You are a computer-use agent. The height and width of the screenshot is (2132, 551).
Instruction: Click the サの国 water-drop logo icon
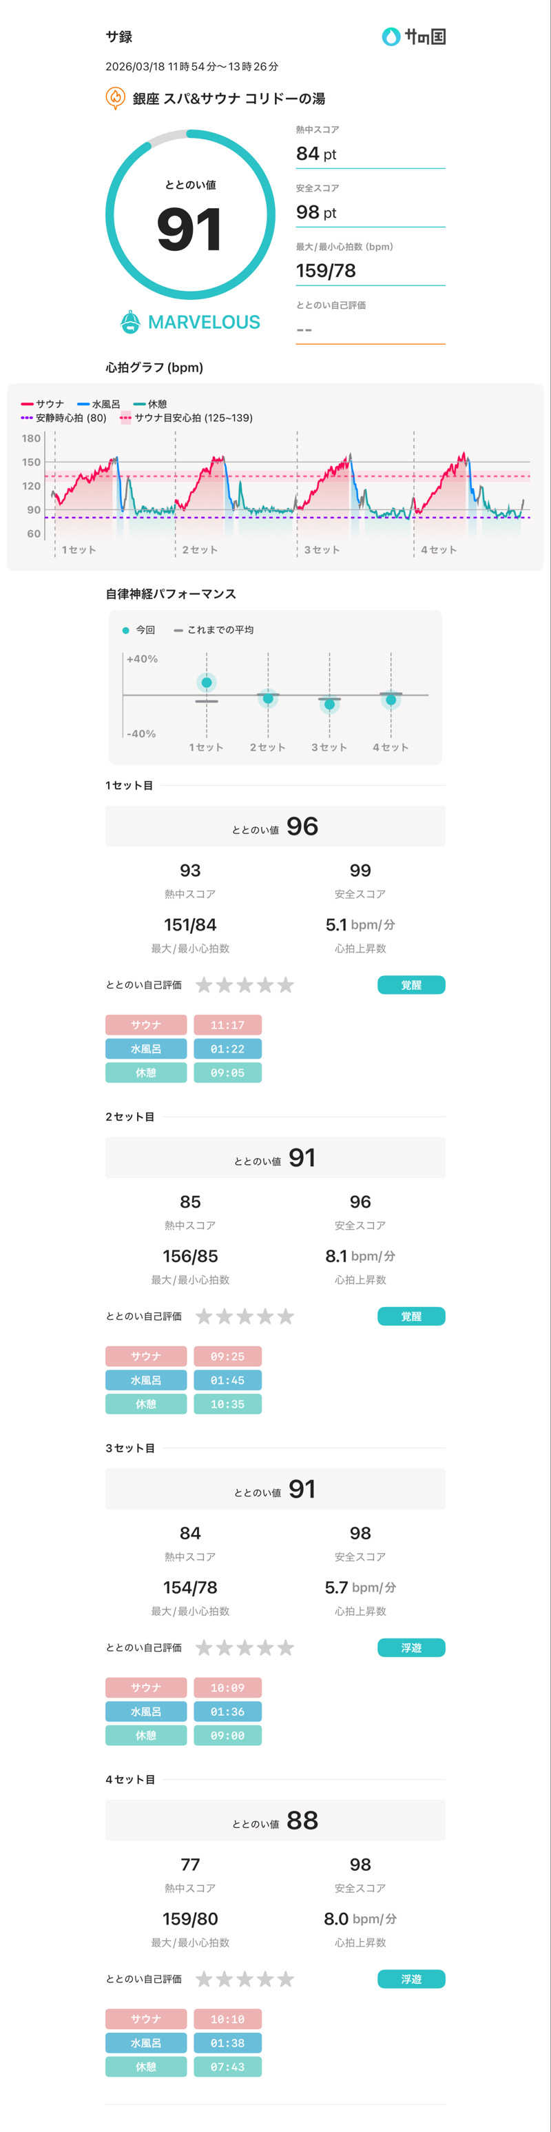391,37
